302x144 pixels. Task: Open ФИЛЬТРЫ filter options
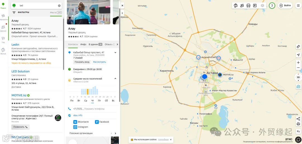coord(23,12)
